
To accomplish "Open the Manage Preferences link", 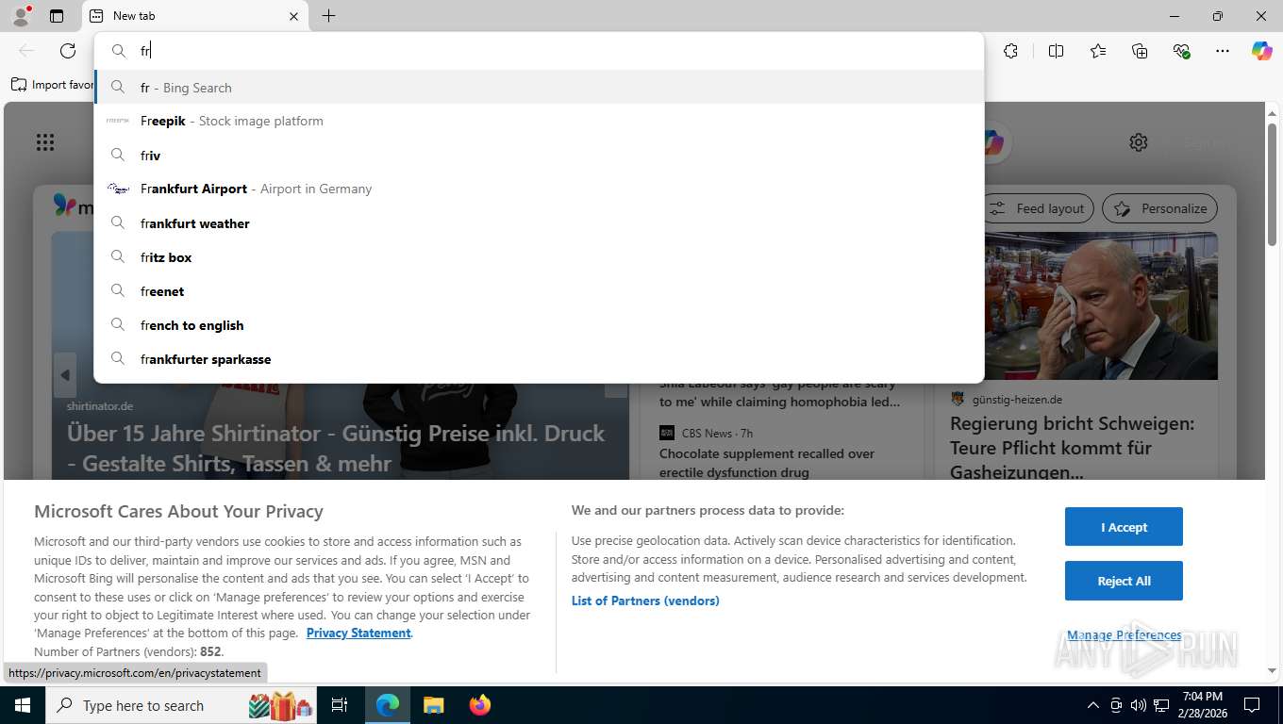I will (x=1124, y=634).
